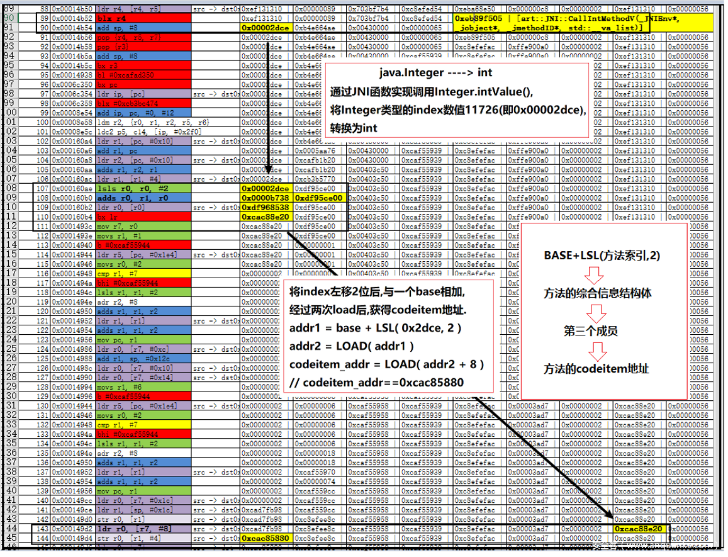Select the 'ldr ip, [pc]' cell
728x557 pixels.
tap(143, 94)
